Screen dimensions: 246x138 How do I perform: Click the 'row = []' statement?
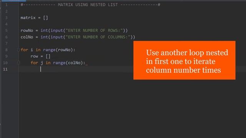[40, 56]
